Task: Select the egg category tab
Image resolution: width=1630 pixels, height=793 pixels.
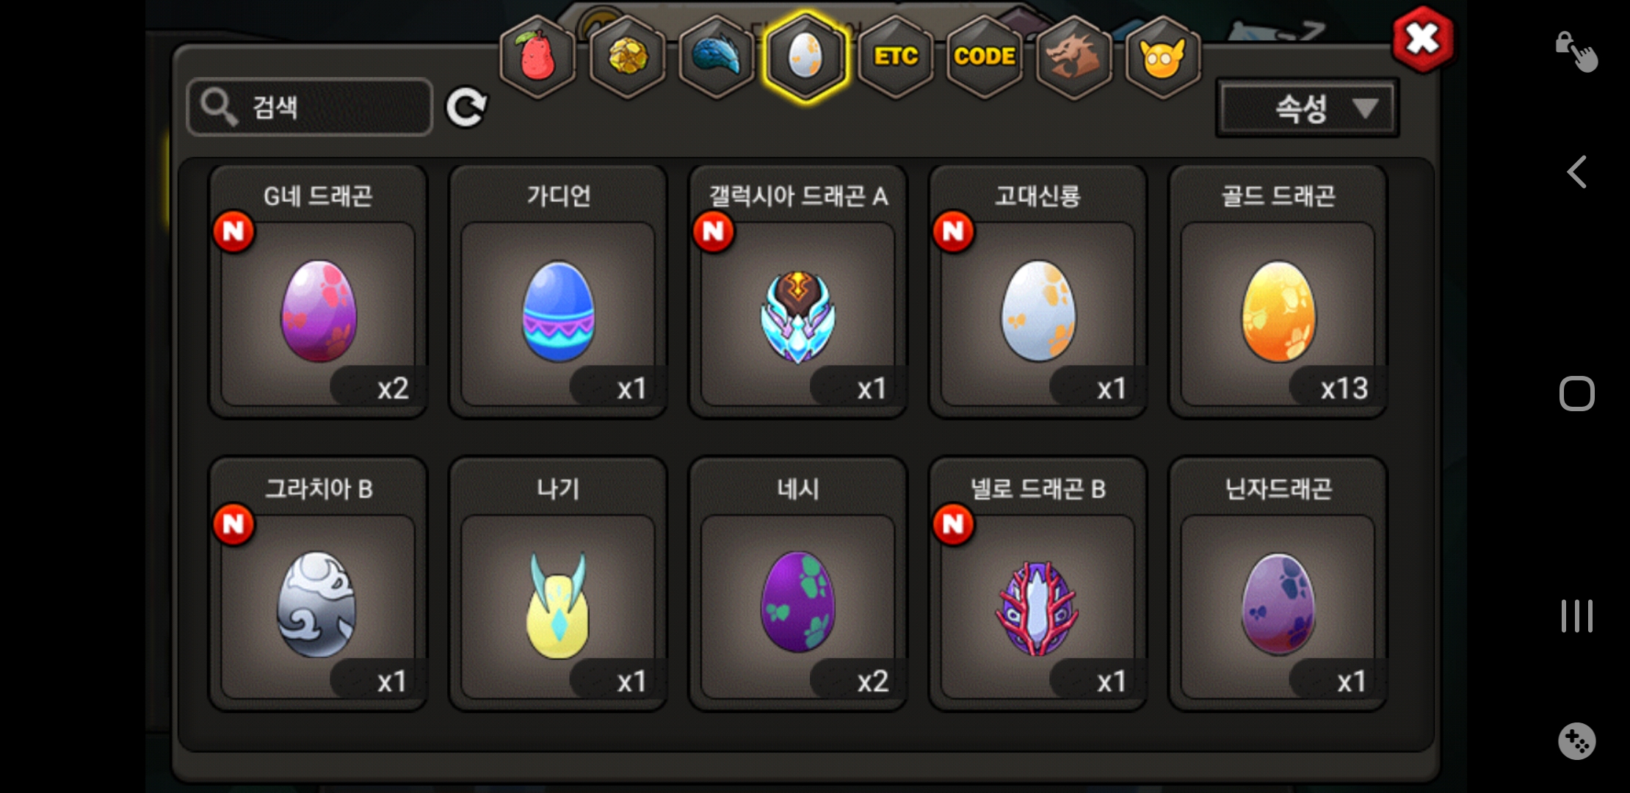Action: point(805,57)
